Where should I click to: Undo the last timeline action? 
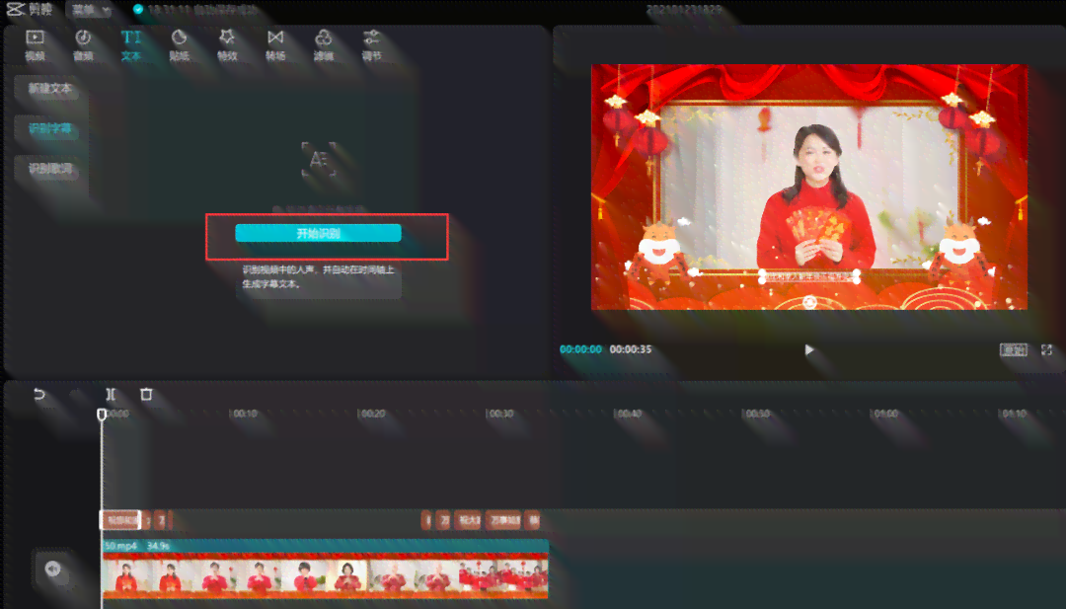point(39,394)
